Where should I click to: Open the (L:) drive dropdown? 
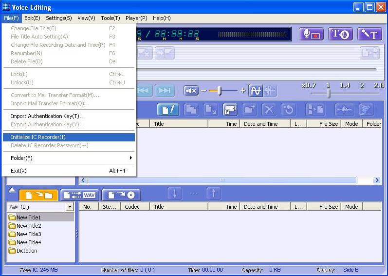click(x=70, y=207)
